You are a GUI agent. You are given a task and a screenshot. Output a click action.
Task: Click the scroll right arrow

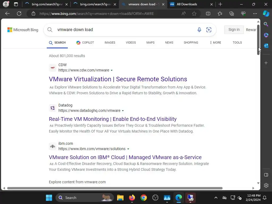point(253,188)
